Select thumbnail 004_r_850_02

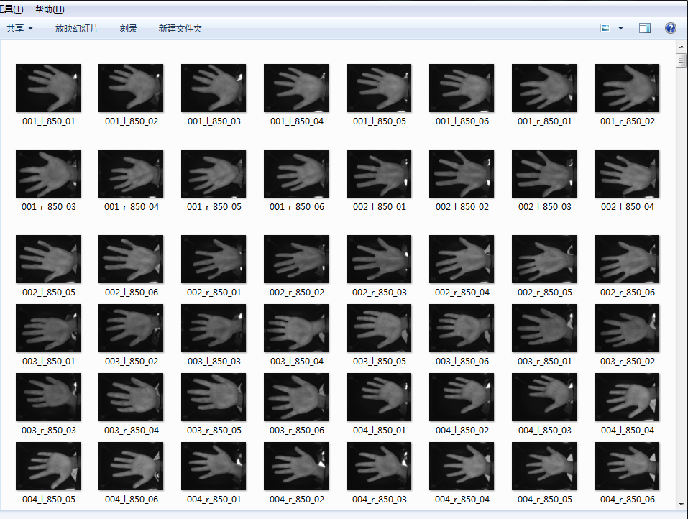(x=296, y=466)
